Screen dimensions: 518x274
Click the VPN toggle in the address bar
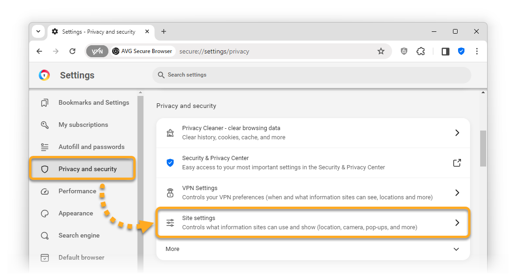(97, 51)
